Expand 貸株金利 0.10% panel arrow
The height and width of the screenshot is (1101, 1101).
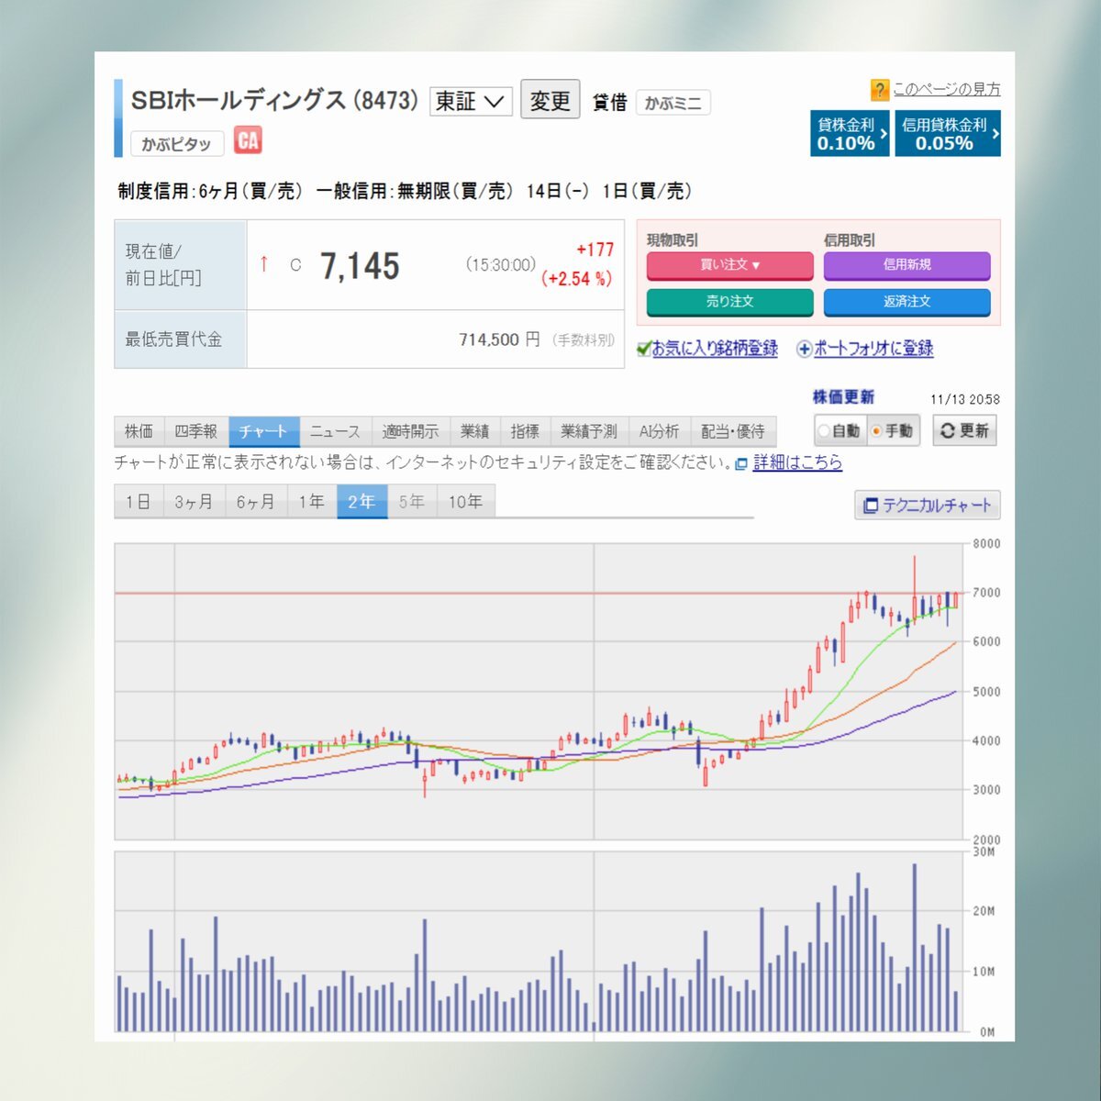tap(883, 134)
